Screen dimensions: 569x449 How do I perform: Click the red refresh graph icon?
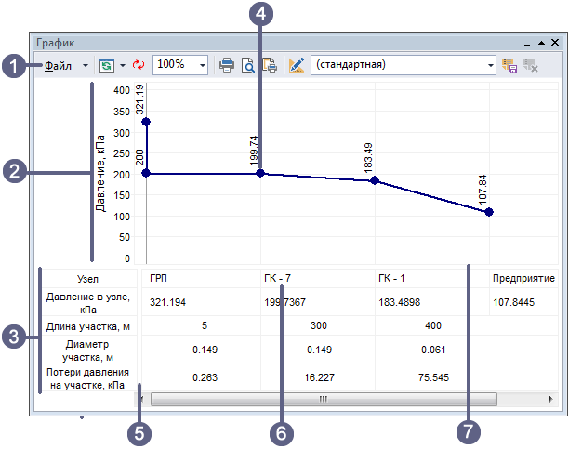pos(139,65)
